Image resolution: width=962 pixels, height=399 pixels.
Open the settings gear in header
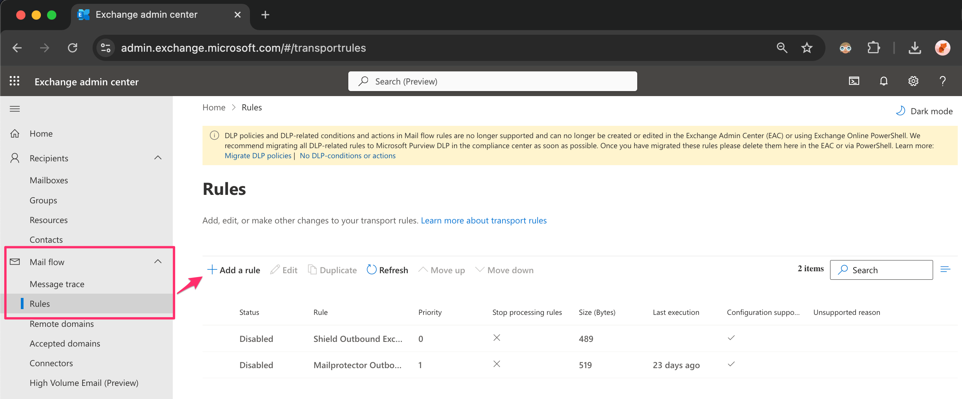913,81
